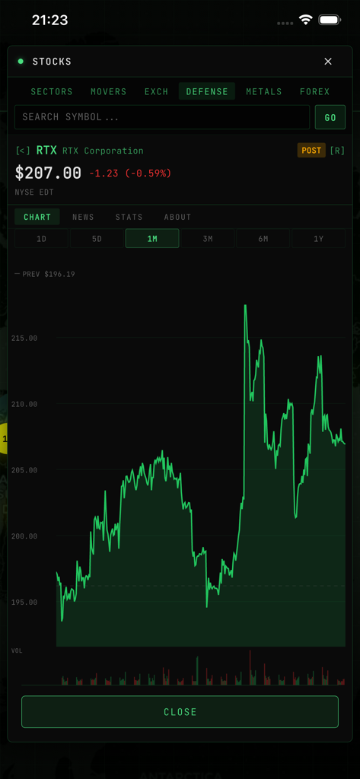Viewport: 360px width, 779px height.
Task: Open the STATS sub-tab
Action: point(129,217)
